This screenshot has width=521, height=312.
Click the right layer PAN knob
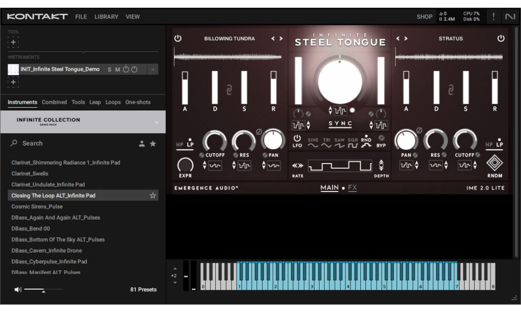(406, 140)
